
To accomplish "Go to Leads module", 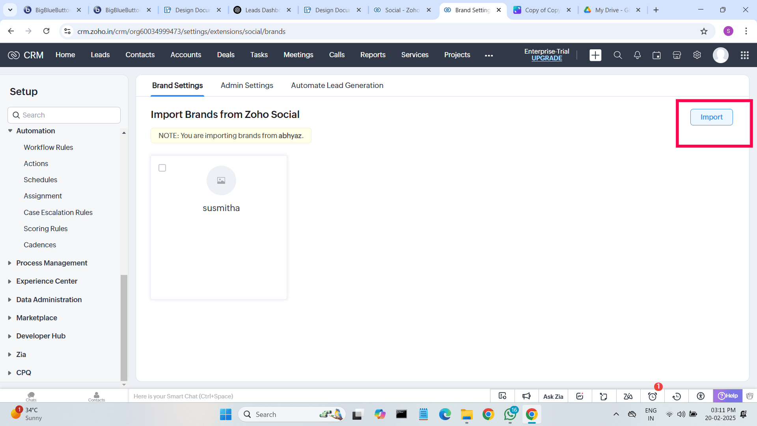I will [x=100, y=55].
